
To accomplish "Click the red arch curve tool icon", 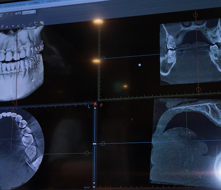I will (x=7, y=26).
